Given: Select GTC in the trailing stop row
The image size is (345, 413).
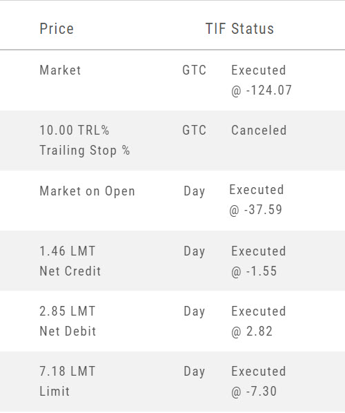Looking at the screenshot, I should 194,130.
